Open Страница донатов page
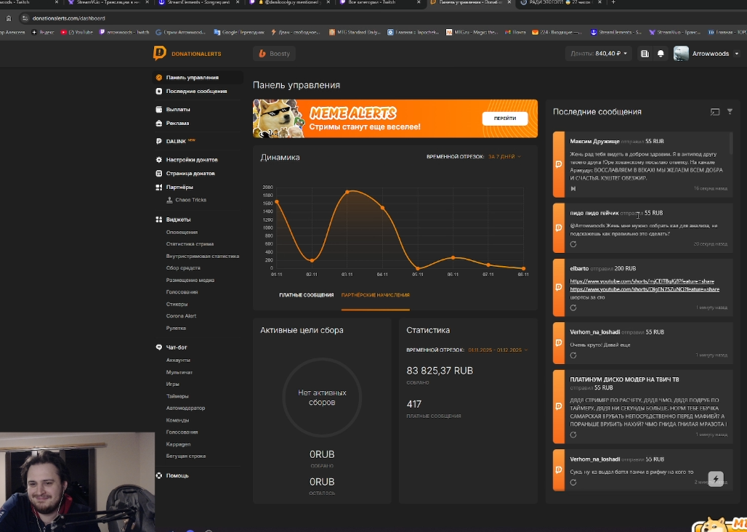 190,174
